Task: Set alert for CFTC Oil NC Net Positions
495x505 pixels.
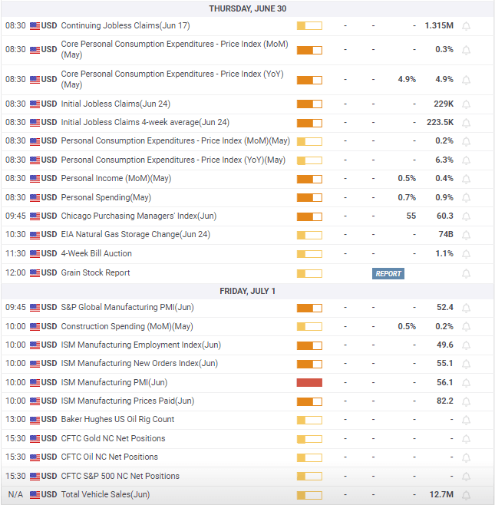Action: 466,457
